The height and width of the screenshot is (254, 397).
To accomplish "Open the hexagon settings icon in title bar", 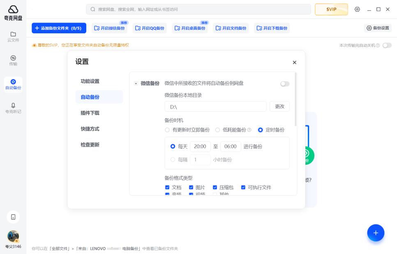I will 357,9.
